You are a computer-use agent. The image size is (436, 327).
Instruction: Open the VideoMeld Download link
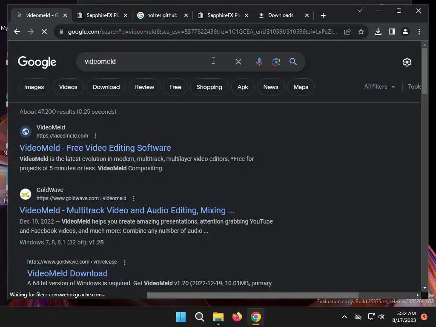coord(67,273)
